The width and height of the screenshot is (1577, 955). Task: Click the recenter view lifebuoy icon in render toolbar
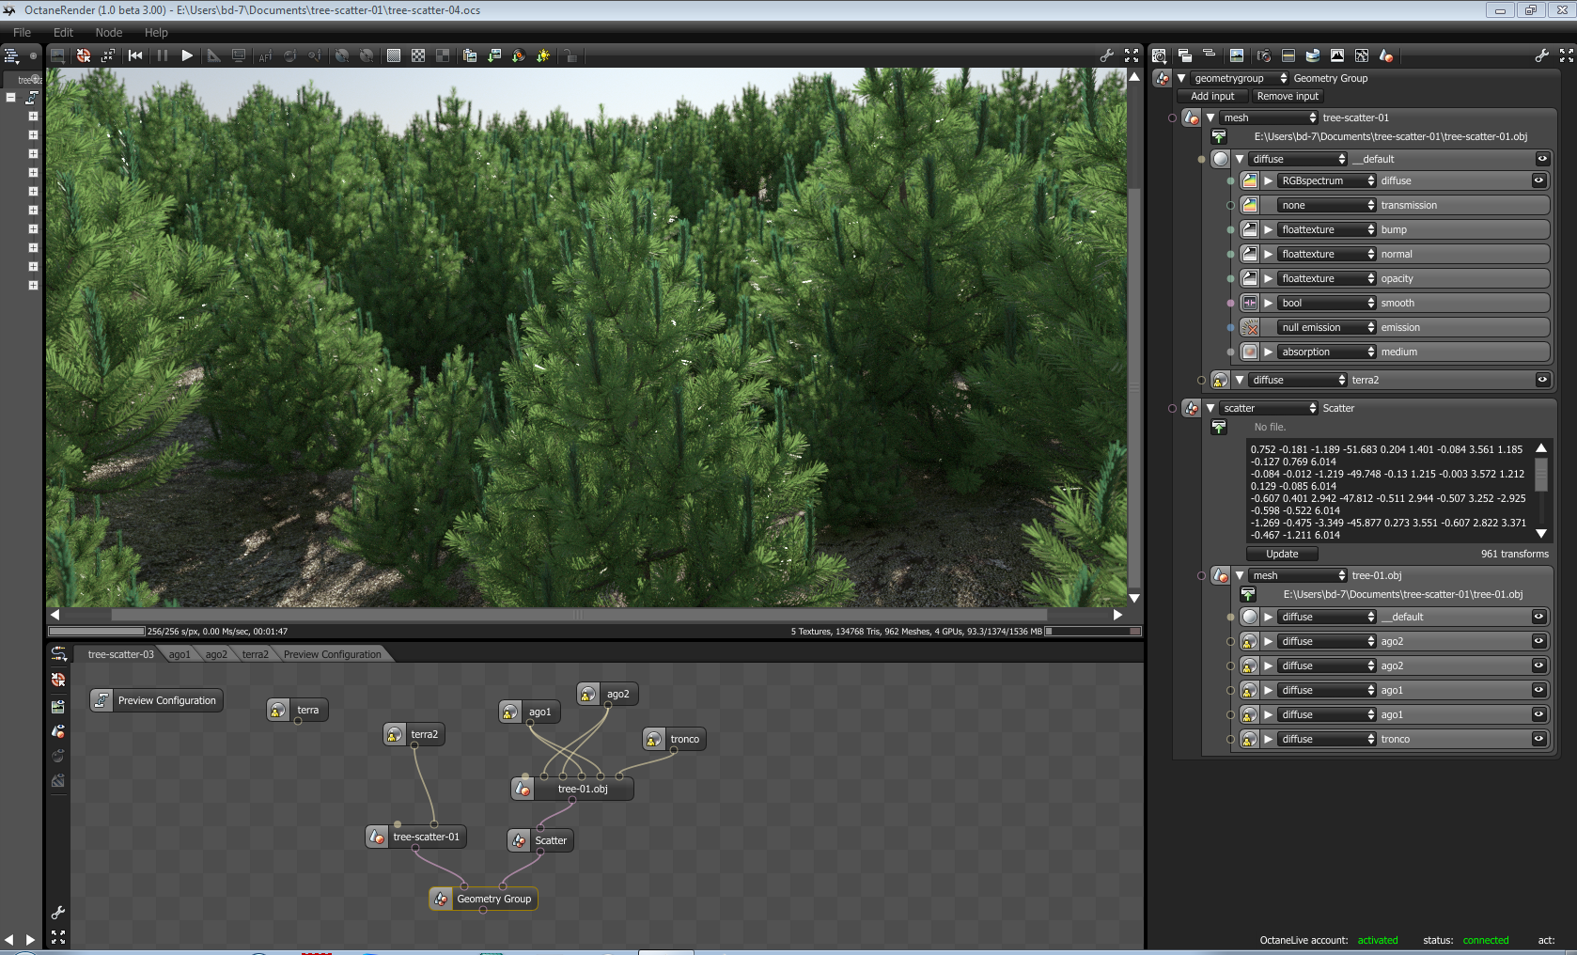(x=84, y=55)
